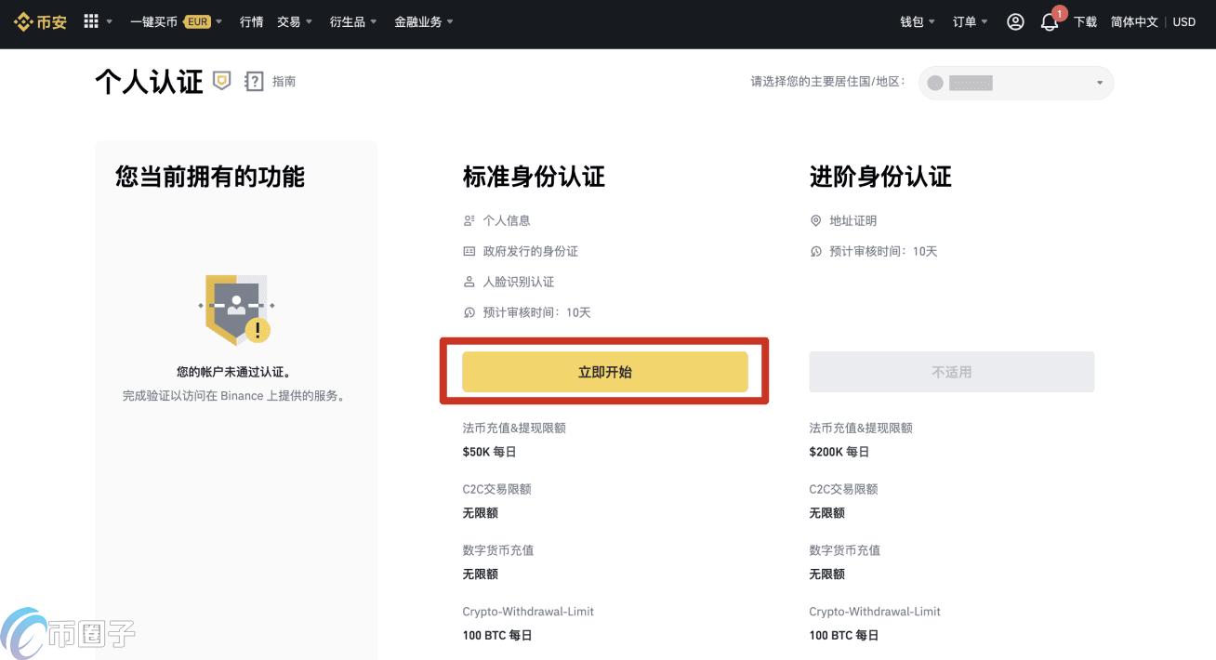Switch language via 简体中文 link

coord(1133,21)
